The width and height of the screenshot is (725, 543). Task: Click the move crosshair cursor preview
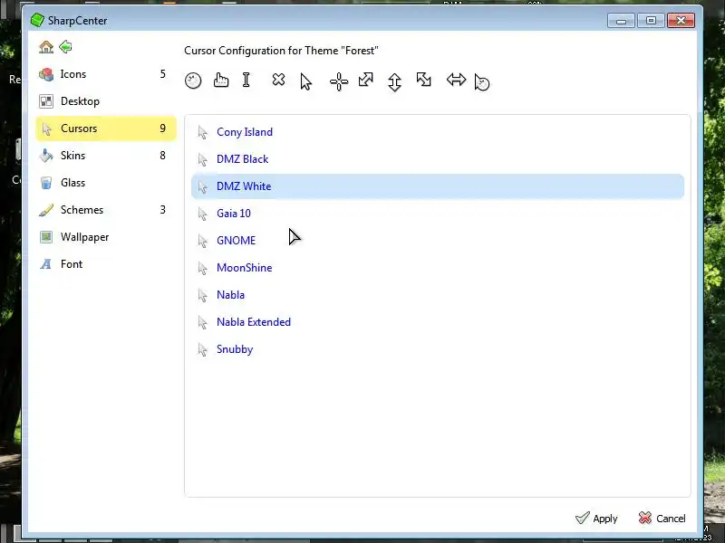[x=339, y=81]
